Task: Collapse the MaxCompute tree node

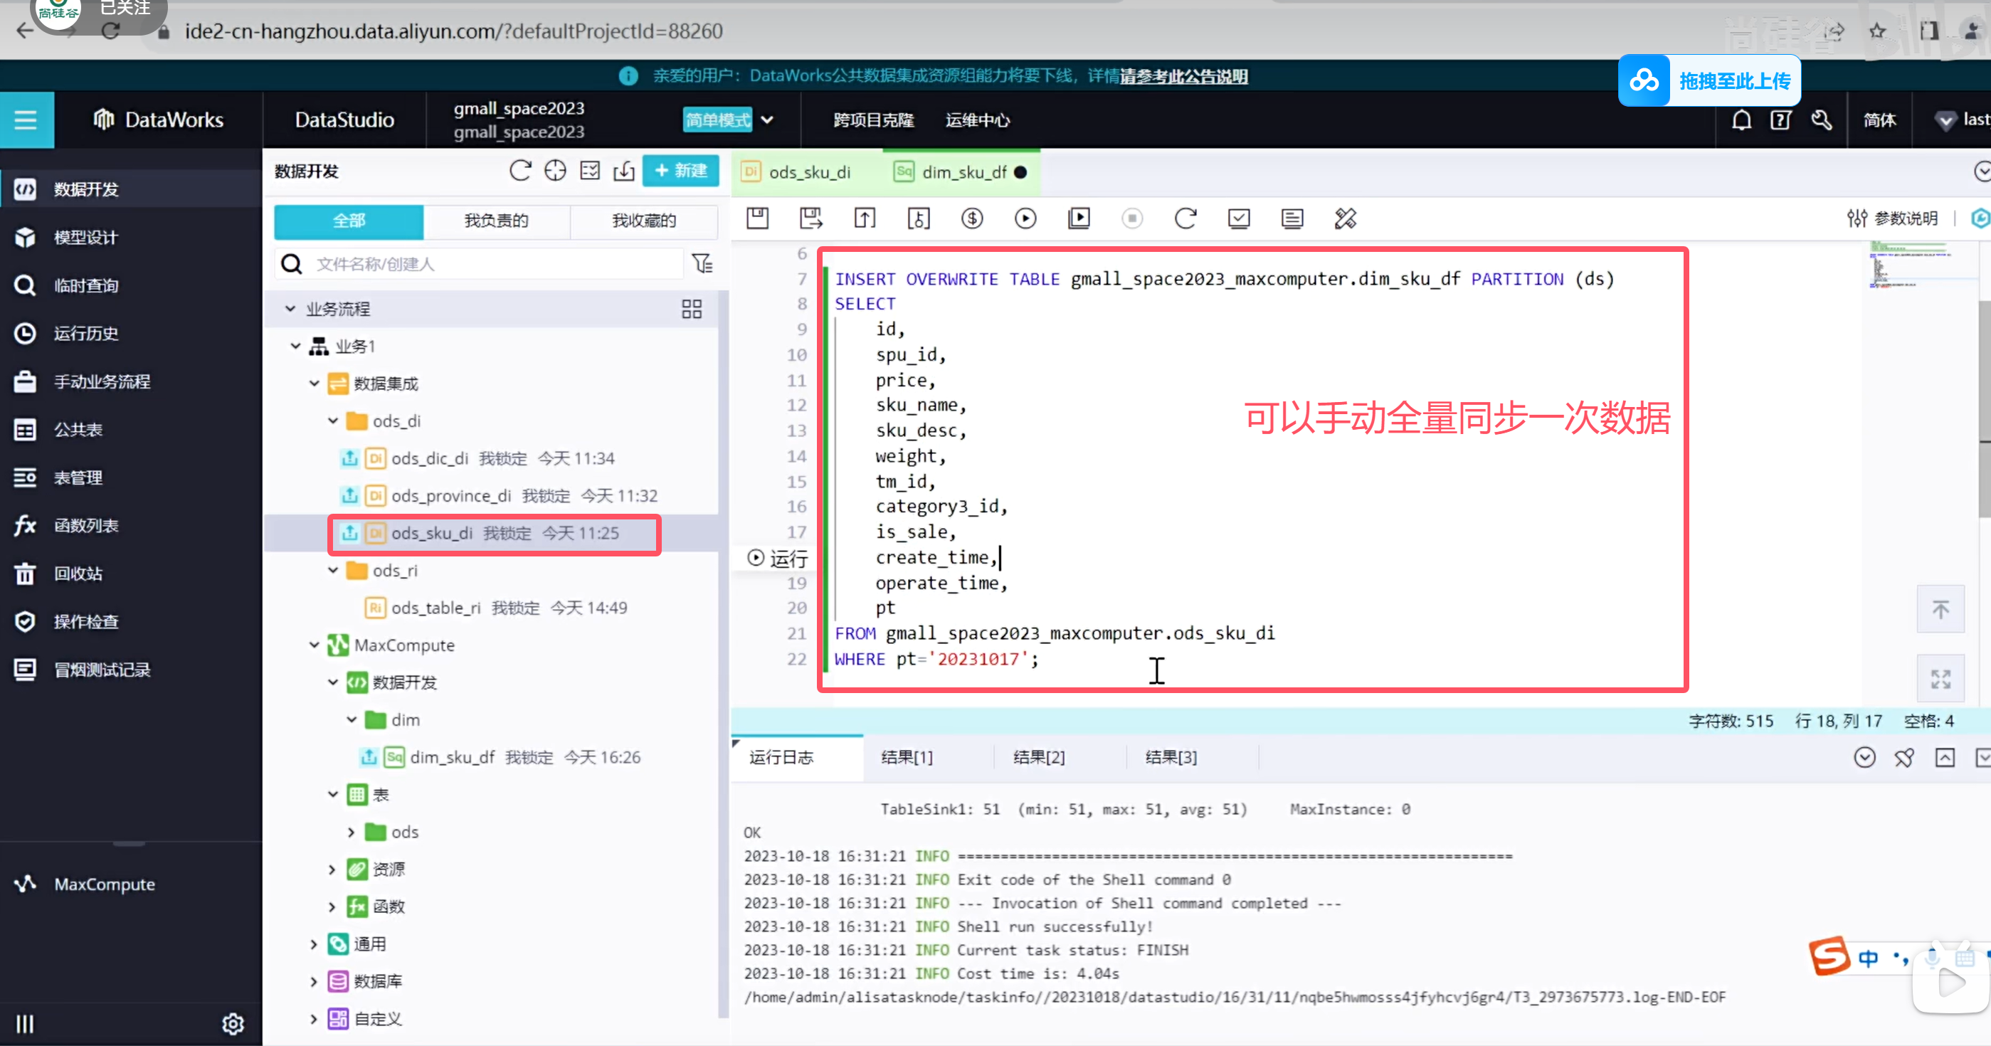Action: pyautogui.click(x=314, y=645)
